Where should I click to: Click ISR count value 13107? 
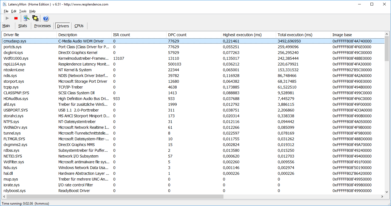click(x=118, y=58)
